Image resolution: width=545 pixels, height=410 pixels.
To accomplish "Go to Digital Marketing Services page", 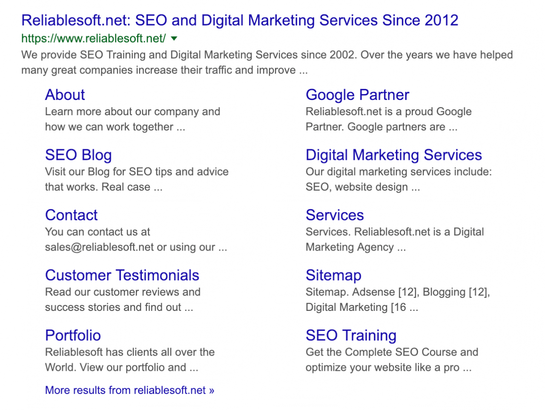I will pyautogui.click(x=393, y=155).
